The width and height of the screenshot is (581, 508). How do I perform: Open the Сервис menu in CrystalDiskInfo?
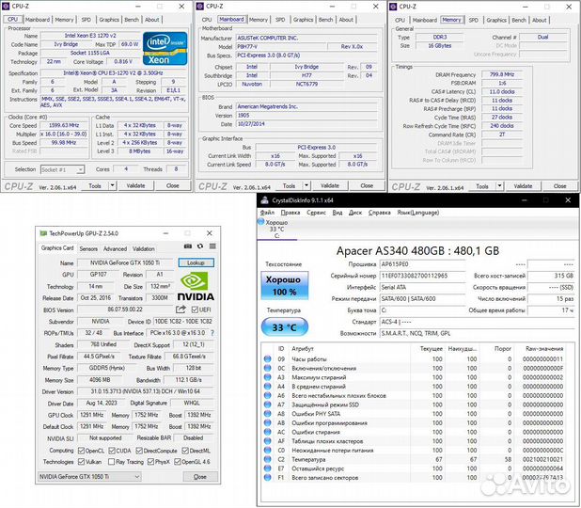pyautogui.click(x=316, y=213)
